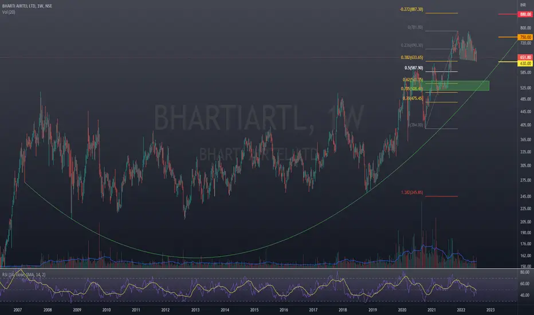Image resolution: width=534 pixels, height=315 pixels.
Task: Click the 2009 label on time axis
Action: click(77, 310)
